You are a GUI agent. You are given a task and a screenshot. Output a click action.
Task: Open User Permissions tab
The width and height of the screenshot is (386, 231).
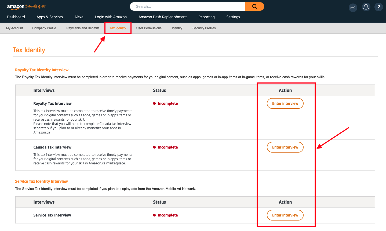pyautogui.click(x=149, y=28)
